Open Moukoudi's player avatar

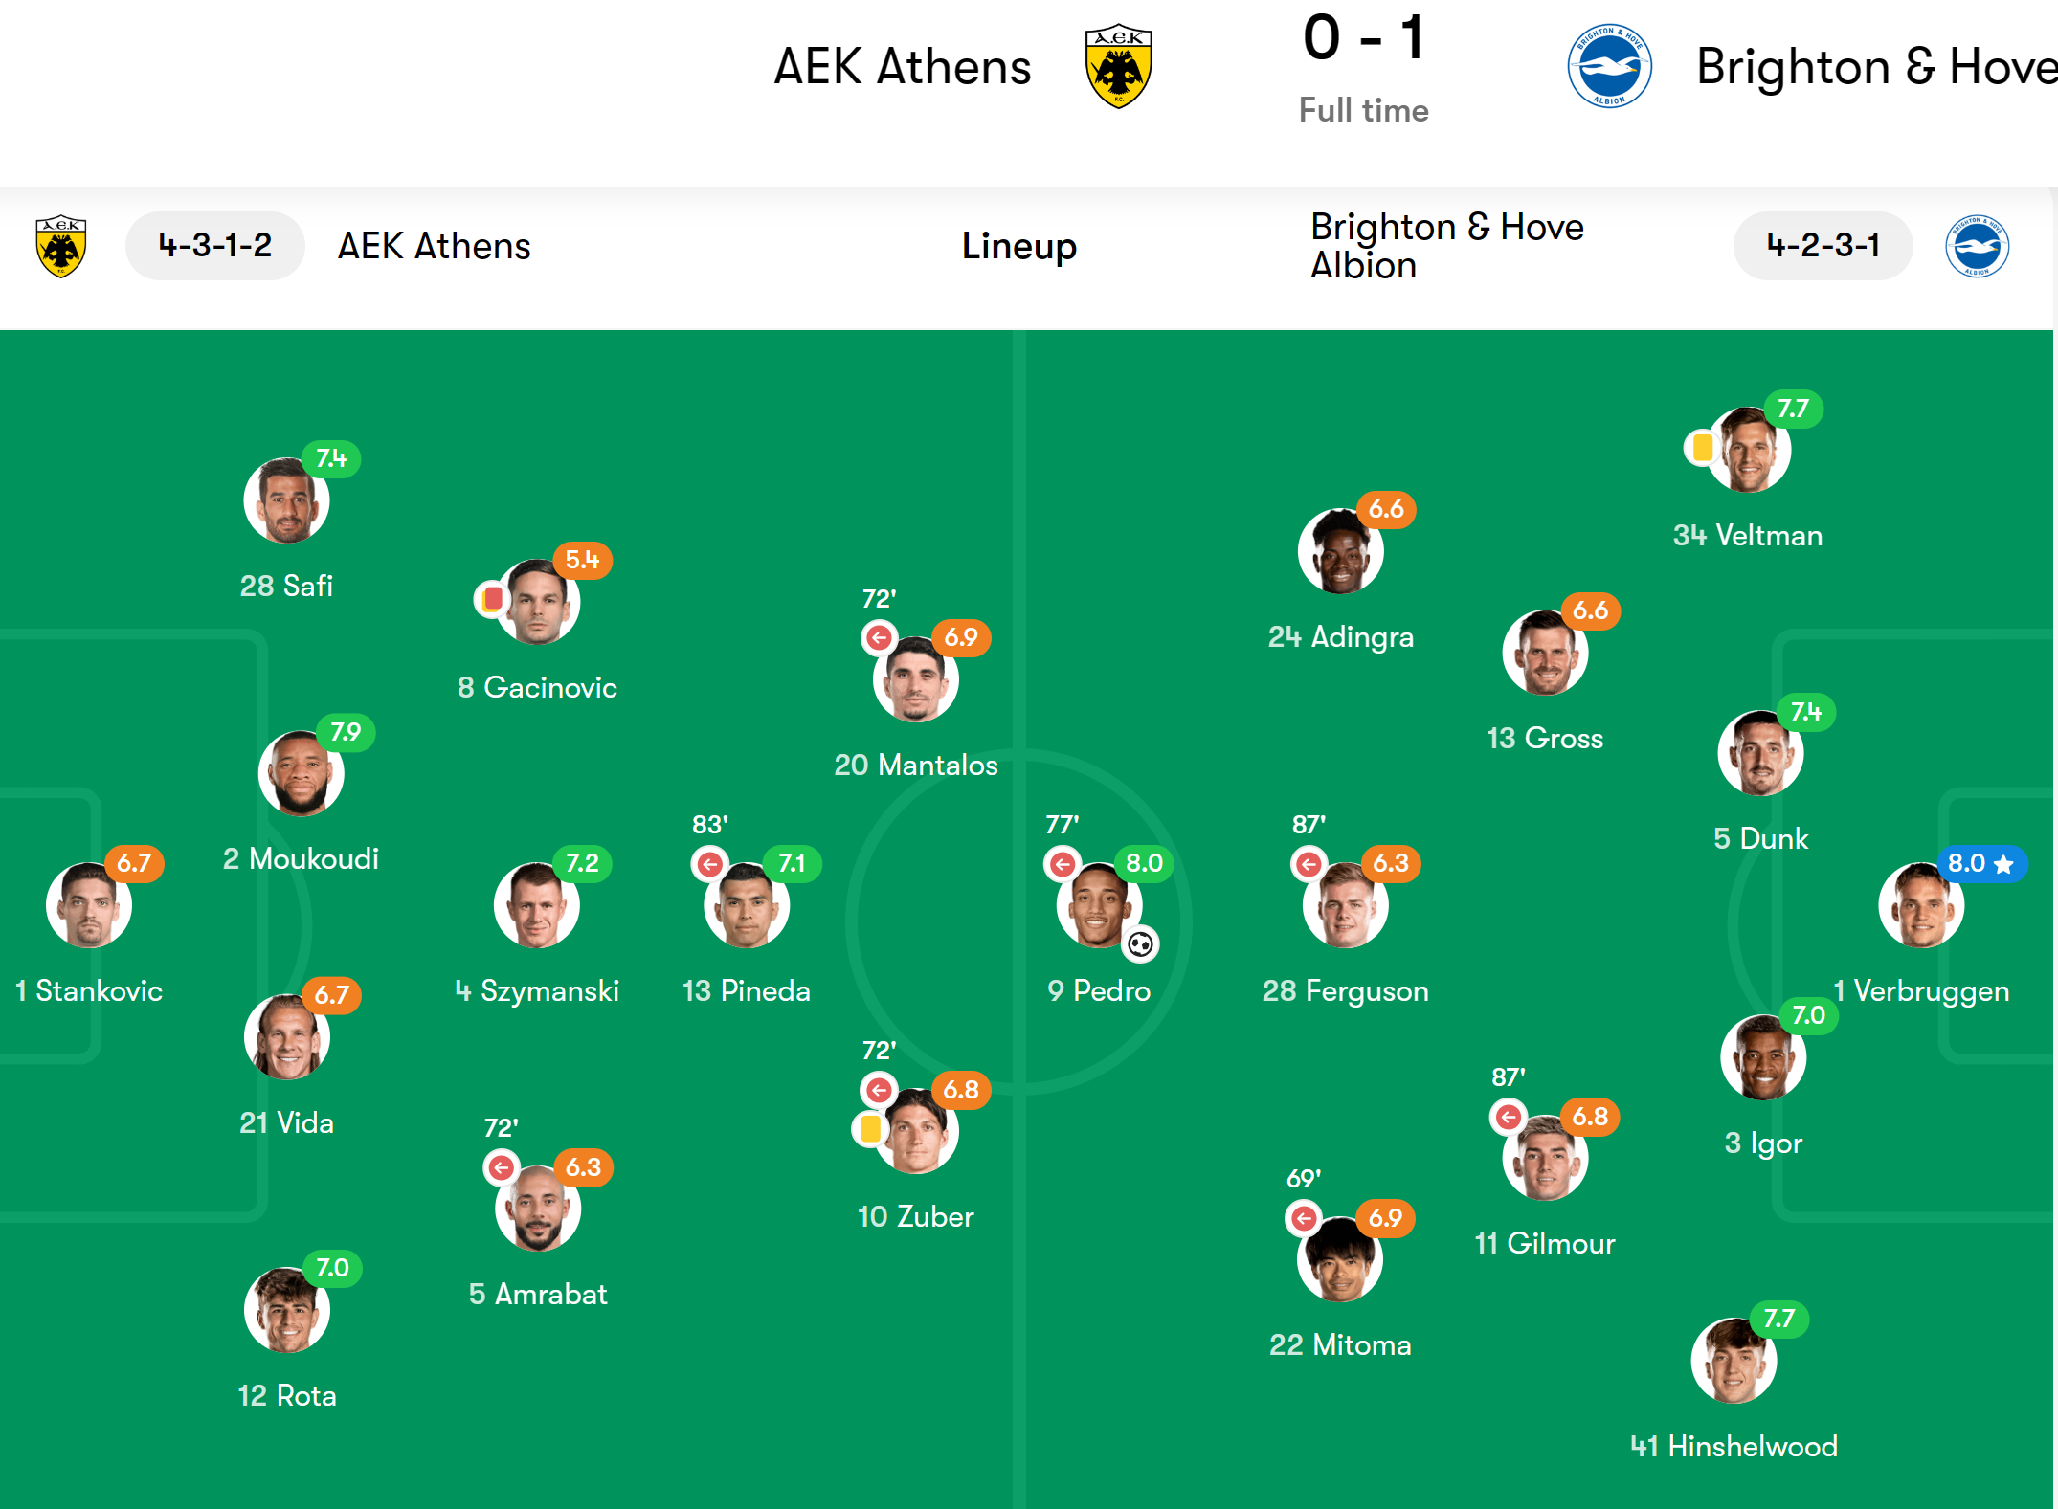click(301, 773)
